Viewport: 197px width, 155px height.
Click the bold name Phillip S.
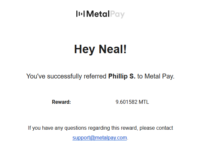coord(122,76)
